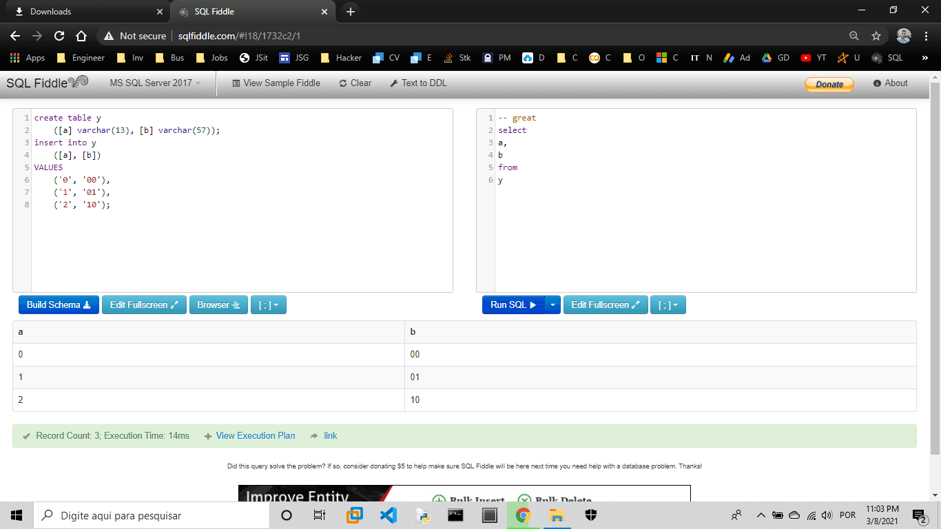The height and width of the screenshot is (529, 941).
Task: Click the Run SQL button
Action: (513, 305)
